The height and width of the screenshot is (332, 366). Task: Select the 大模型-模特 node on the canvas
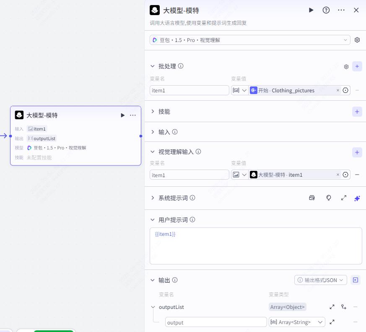(75, 136)
